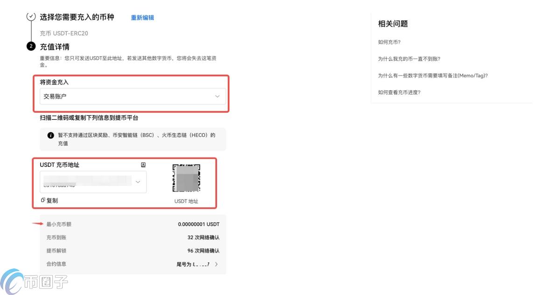Viewport: 540px width, 295px height.
Task: Copy the address via 复制 button
Action: 49,200
